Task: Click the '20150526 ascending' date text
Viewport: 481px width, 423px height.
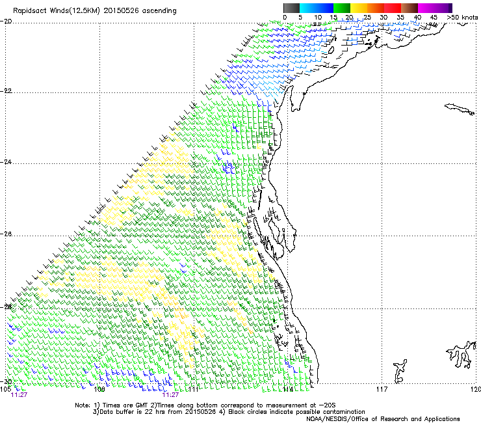Action: click(x=140, y=11)
